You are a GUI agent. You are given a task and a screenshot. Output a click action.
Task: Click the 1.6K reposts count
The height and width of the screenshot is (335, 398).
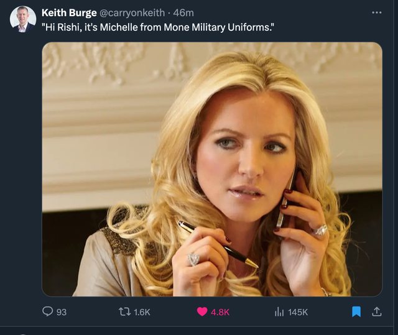tap(142, 312)
